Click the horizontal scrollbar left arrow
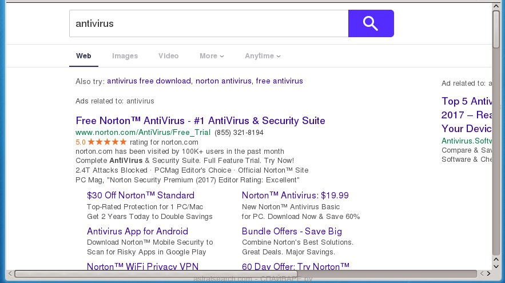This screenshot has height=283, width=505. [10, 273]
